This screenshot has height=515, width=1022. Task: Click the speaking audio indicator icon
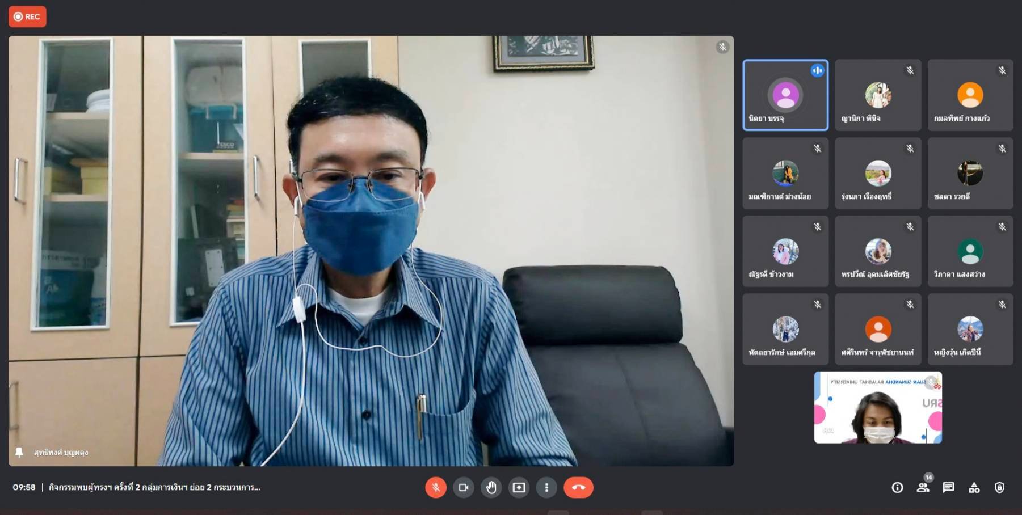click(x=817, y=70)
